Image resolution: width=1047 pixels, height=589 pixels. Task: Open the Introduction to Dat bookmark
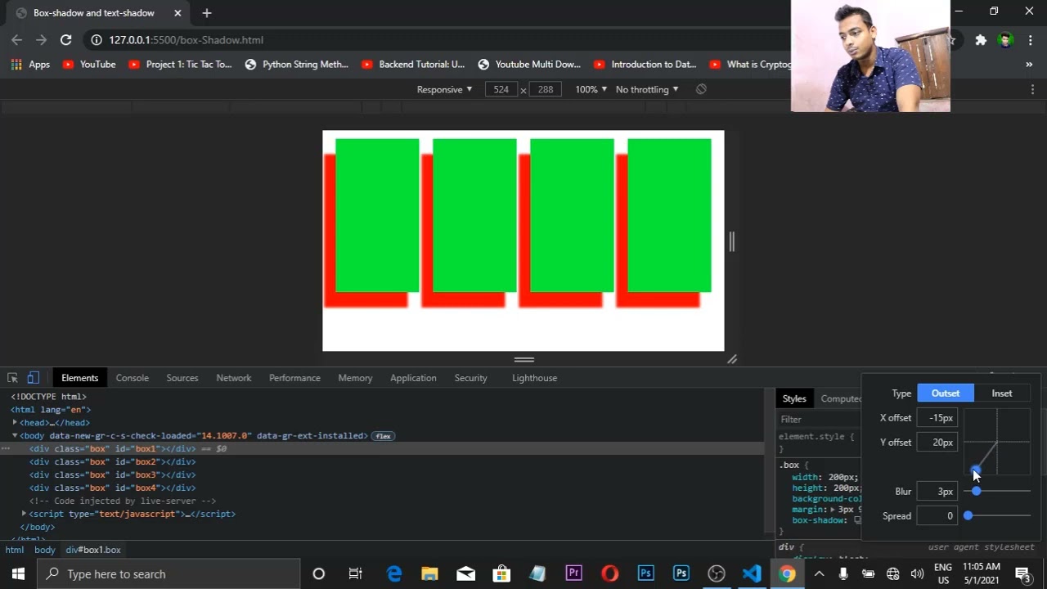click(x=645, y=65)
